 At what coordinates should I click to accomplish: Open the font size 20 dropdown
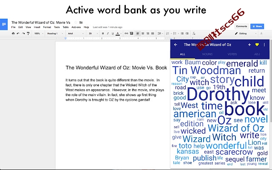(x=93, y=34)
